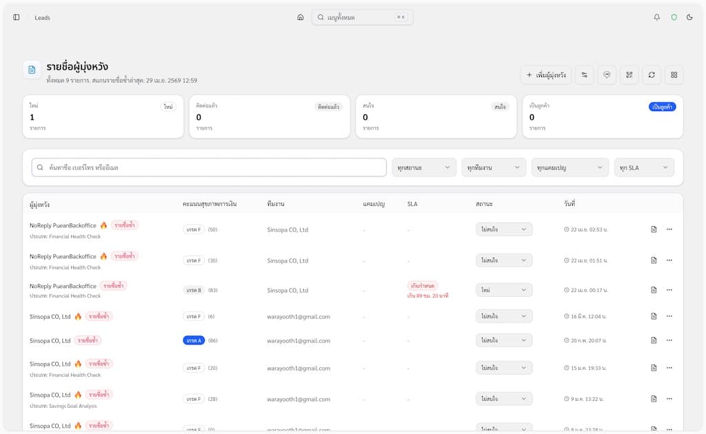This screenshot has width=706, height=434.
Task: Toggle the sidebar panel icon
Action: [17, 17]
